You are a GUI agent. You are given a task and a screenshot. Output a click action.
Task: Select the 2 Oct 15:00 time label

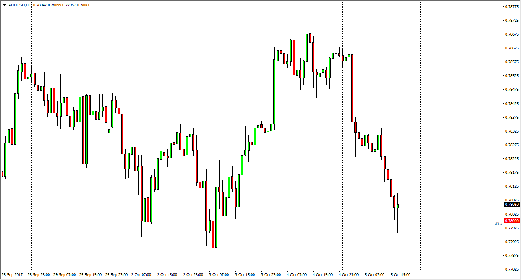pyautogui.click(x=167, y=275)
